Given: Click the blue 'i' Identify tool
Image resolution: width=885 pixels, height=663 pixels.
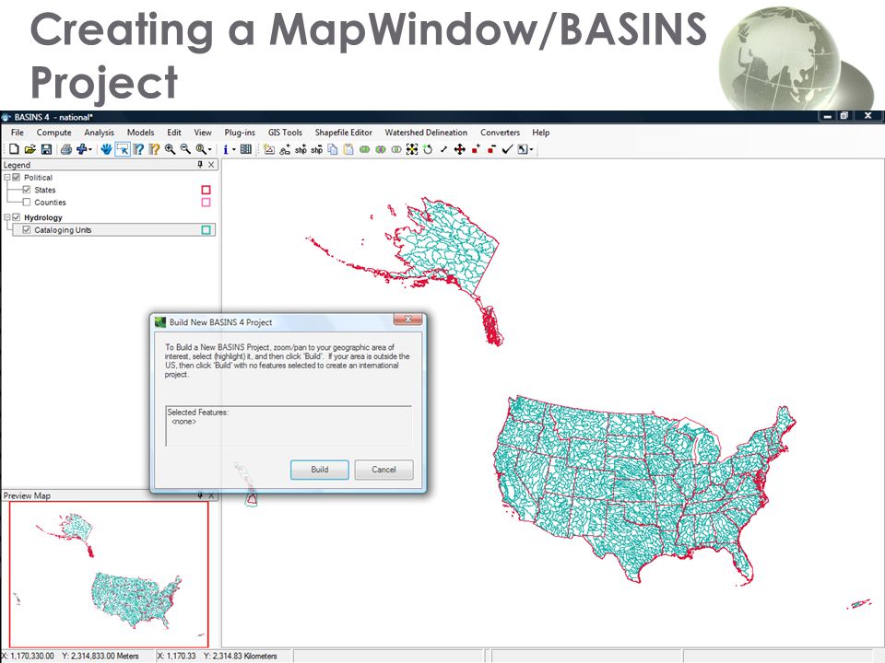Looking at the screenshot, I should 226,149.
